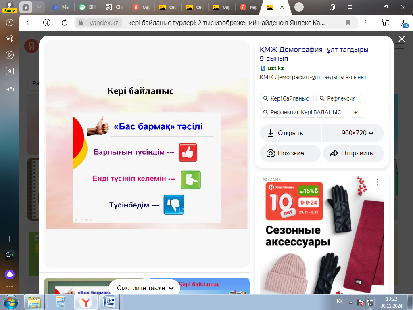The height and width of the screenshot is (310, 413).
Task: Click the sidebar camera indicator with green dot
Action: (10, 255)
